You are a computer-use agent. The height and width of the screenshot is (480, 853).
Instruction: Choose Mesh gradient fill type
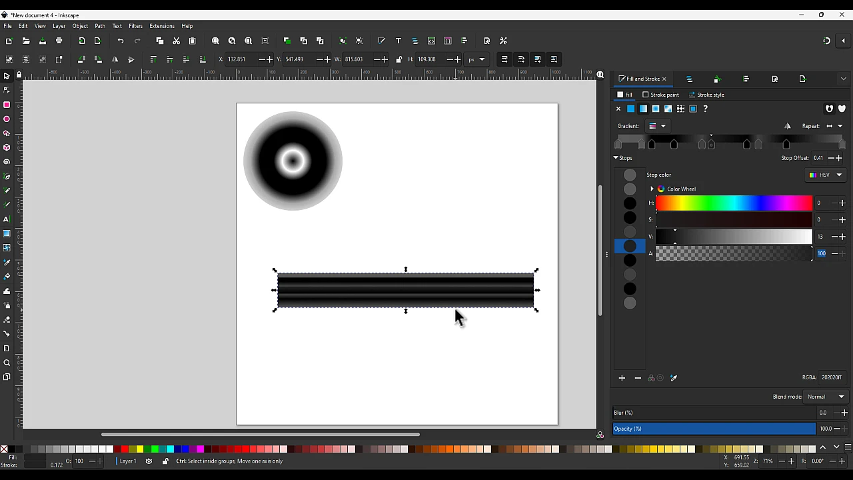tap(668, 109)
